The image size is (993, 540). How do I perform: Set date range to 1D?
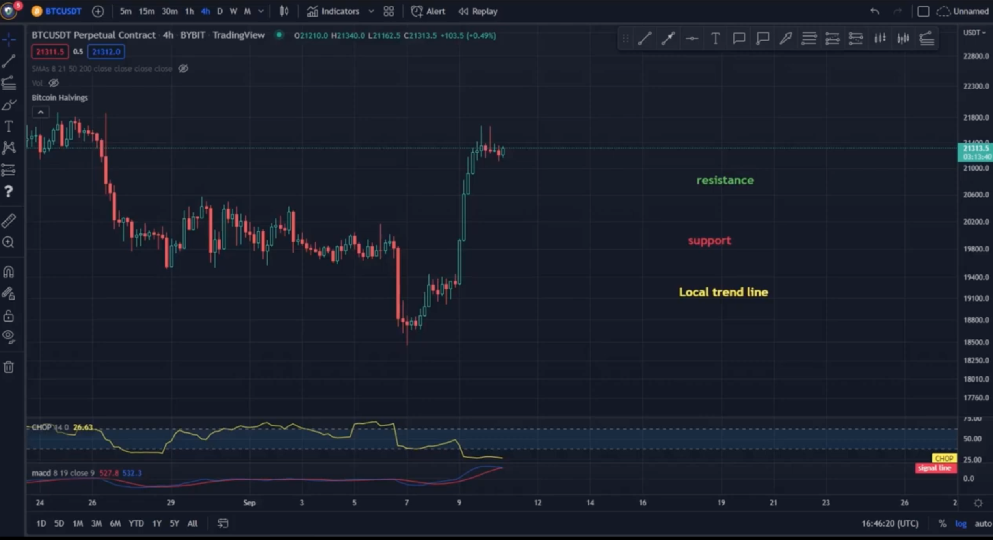(41, 523)
